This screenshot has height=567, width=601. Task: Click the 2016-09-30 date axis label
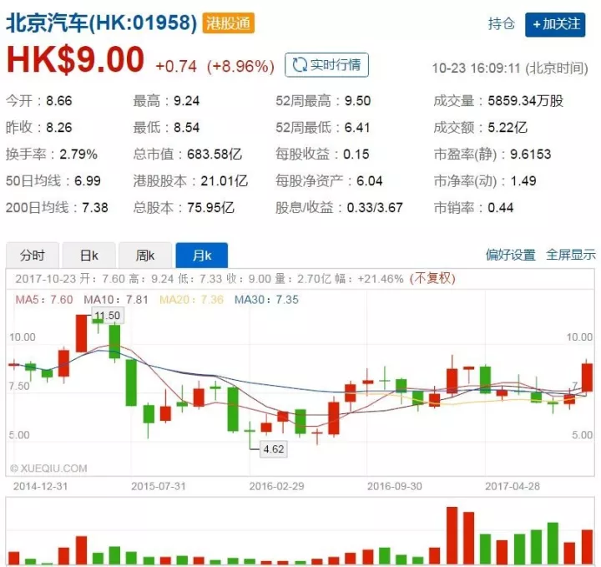pos(395,486)
